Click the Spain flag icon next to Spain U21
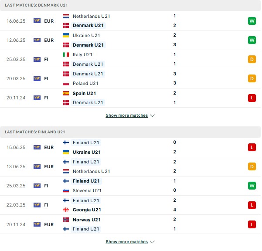The height and width of the screenshot is (251, 262). tap(66, 93)
